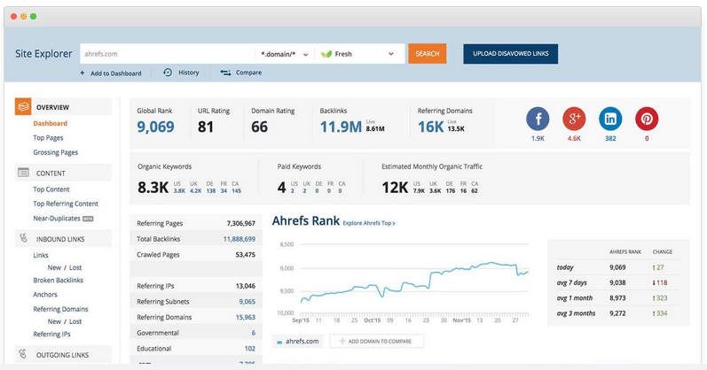This screenshot has height=370, width=707.
Task: Click the URL Rating value 81
Action: click(x=206, y=127)
